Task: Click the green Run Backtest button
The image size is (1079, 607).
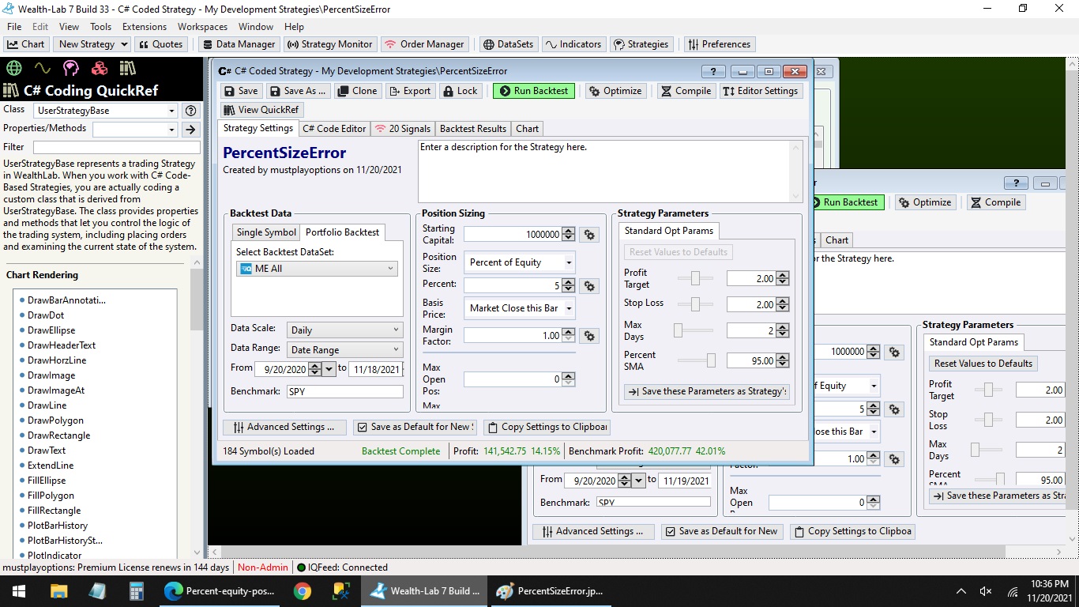Action: tap(533, 91)
